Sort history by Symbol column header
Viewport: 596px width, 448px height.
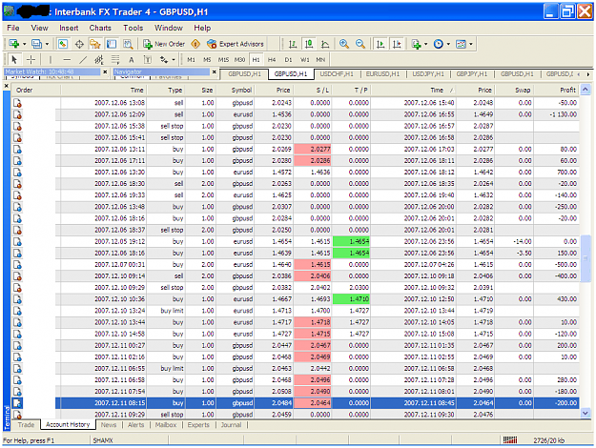tap(236, 90)
